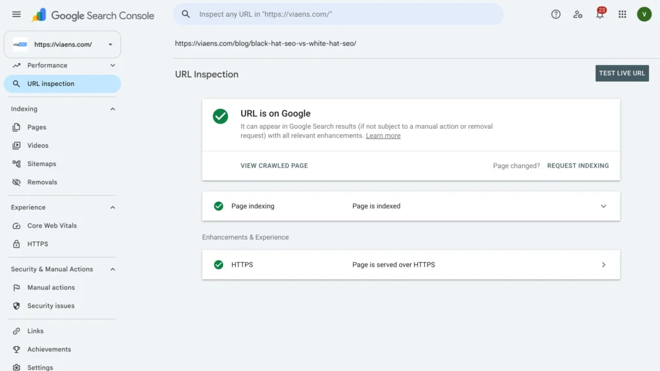Screen dimensions: 660x371
Task: Click the Sitemaps tree icon
Action: point(16,164)
